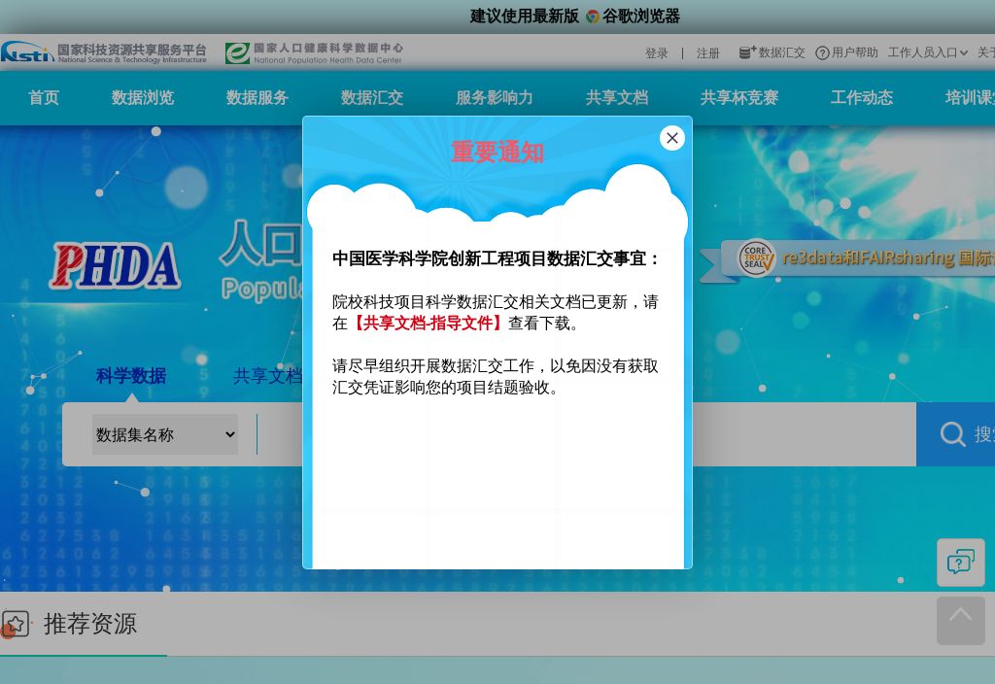The image size is (995, 684).
Task: Dismiss the 重要通知 dialog with the X
Action: (672, 138)
